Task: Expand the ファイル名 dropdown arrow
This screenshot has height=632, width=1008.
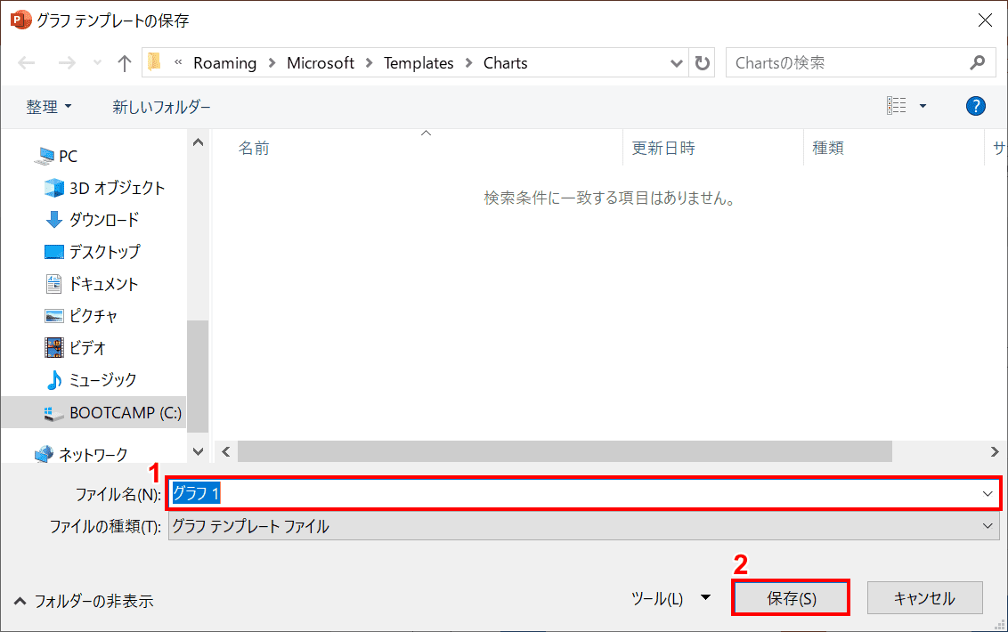Action: pos(988,494)
